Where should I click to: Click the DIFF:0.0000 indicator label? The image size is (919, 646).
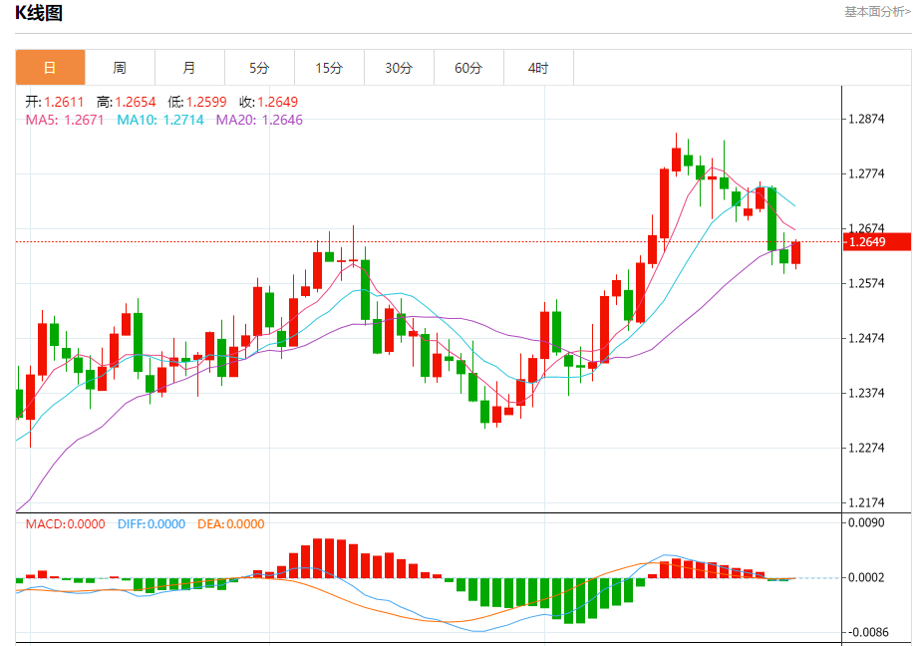coord(152,524)
